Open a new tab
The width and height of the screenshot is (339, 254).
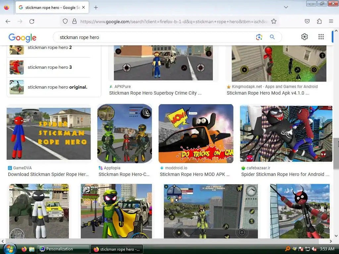pos(96,8)
